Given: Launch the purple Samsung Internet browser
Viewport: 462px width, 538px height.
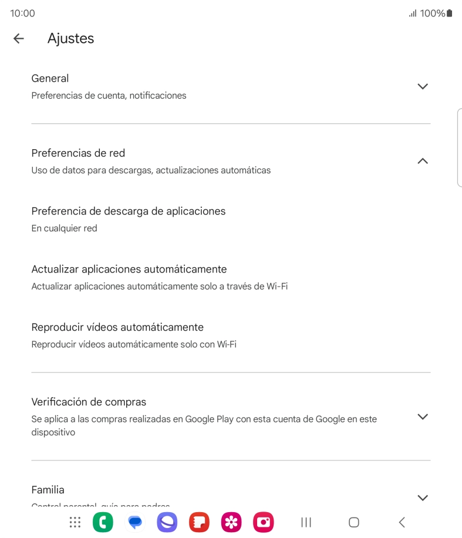Looking at the screenshot, I should [x=167, y=522].
